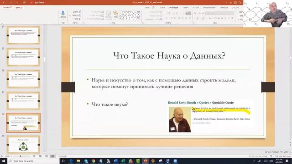The height and width of the screenshot is (164, 292).
Task: Click the active PowerPoint taskbar icon
Action: [x=146, y=161]
